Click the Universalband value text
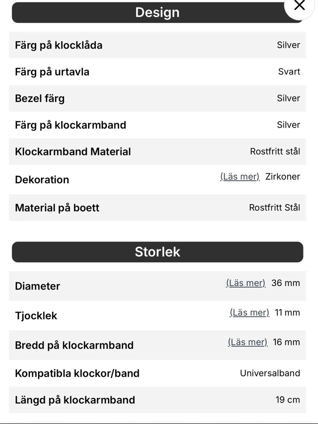Screen dimensions: 318x424 click(270, 373)
